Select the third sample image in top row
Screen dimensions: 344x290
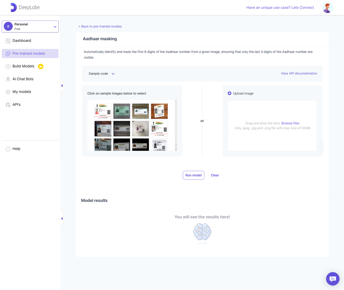click(x=141, y=111)
